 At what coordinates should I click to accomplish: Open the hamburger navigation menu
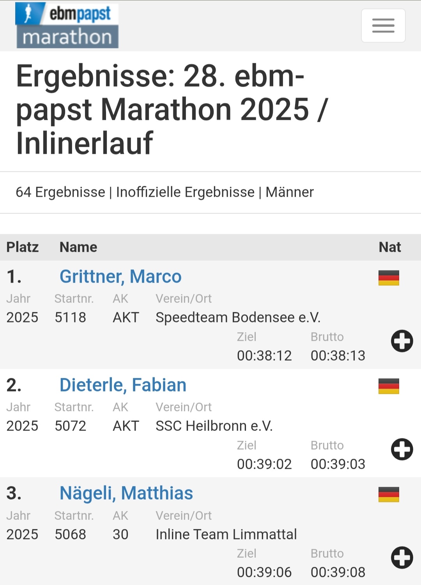point(383,26)
